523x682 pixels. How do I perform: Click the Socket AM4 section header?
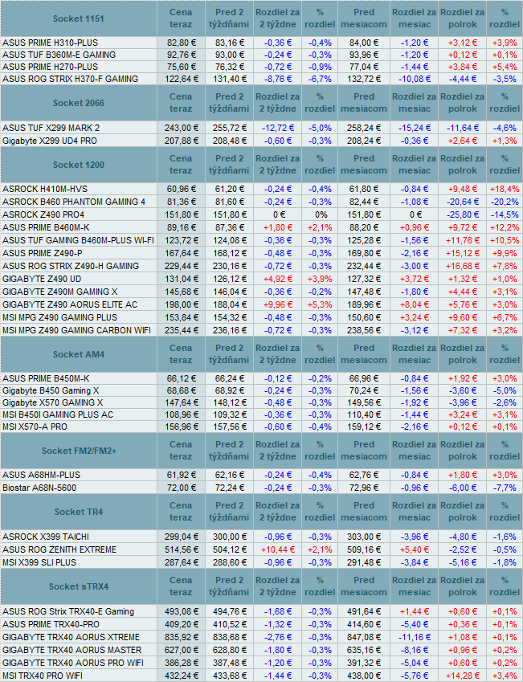point(78,354)
